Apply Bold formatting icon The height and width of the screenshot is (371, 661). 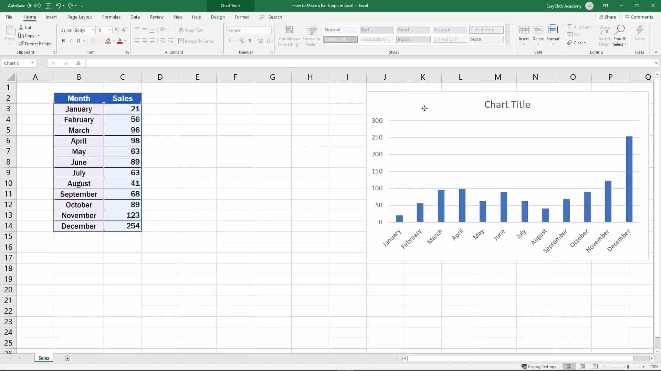(x=63, y=41)
